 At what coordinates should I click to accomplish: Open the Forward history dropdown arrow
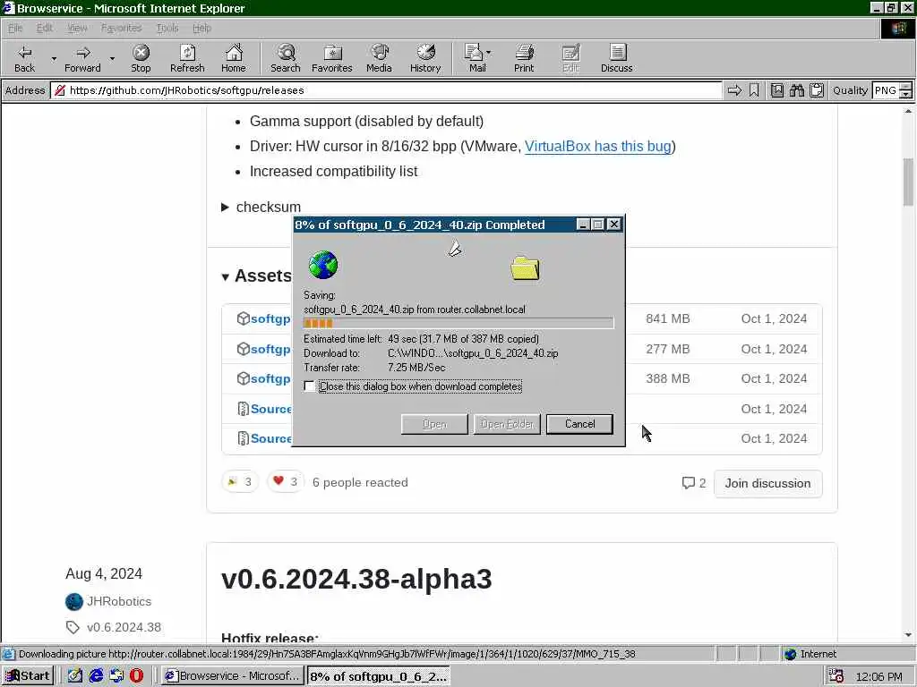coord(112,58)
